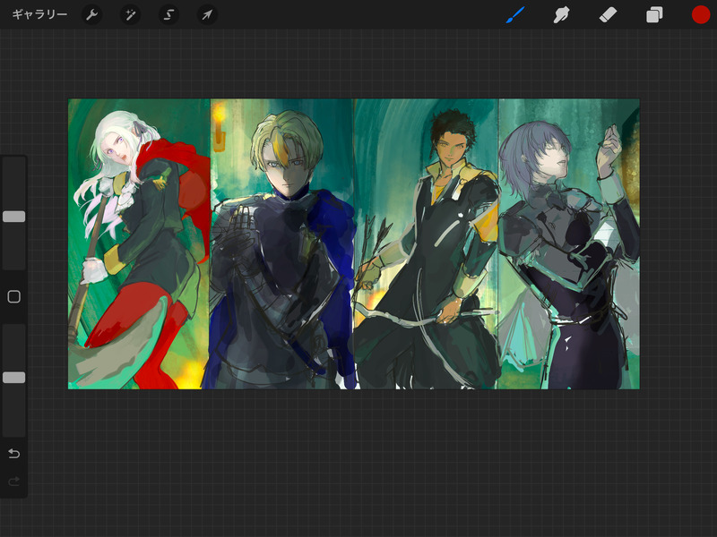Open the red active color picker
717x537 pixels.
coord(701,14)
